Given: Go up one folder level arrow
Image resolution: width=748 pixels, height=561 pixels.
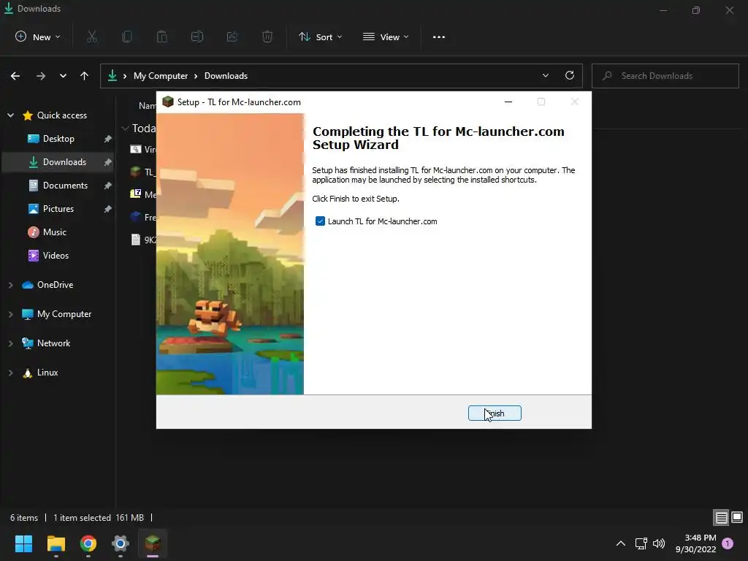Looking at the screenshot, I should [x=85, y=76].
